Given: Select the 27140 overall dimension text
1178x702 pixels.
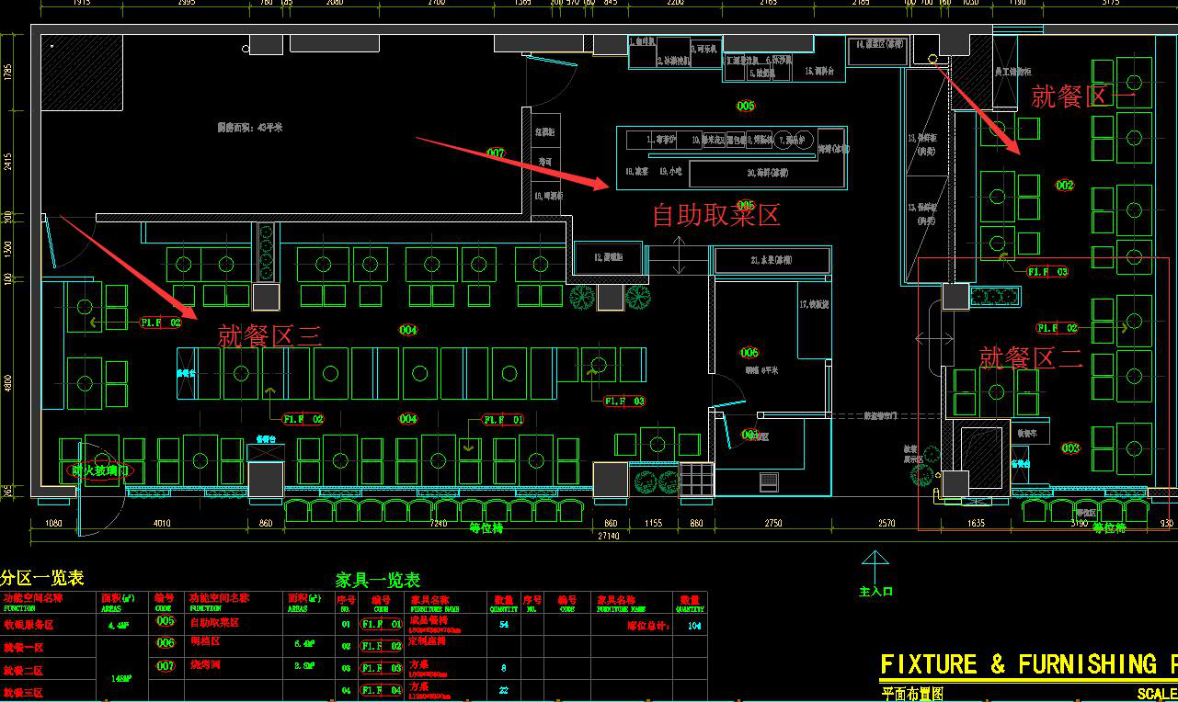Looking at the screenshot, I should click(609, 535).
